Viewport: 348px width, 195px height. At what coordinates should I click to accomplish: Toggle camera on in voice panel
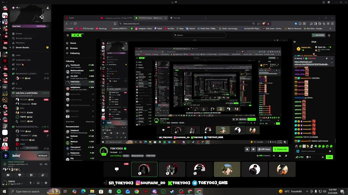point(8,175)
